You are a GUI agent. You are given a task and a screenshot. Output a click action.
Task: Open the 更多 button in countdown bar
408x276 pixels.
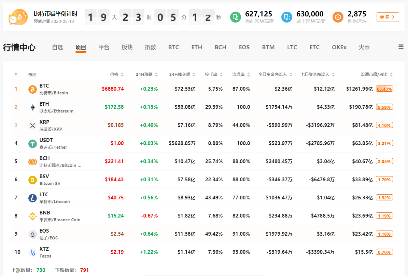[x=388, y=17]
